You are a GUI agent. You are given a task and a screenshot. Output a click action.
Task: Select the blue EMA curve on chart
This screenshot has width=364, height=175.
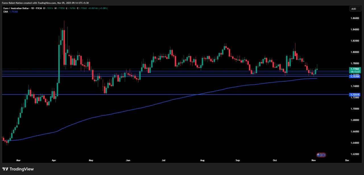point(142,108)
